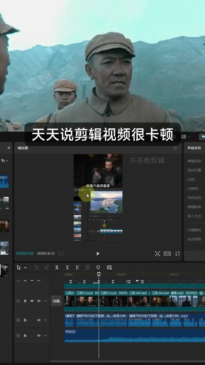Click the window layout icon at top

click(x=183, y=137)
